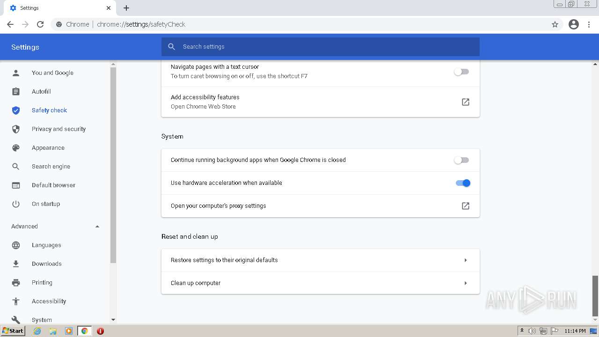Open the profile avatar menu
599x337 pixels.
click(574, 24)
